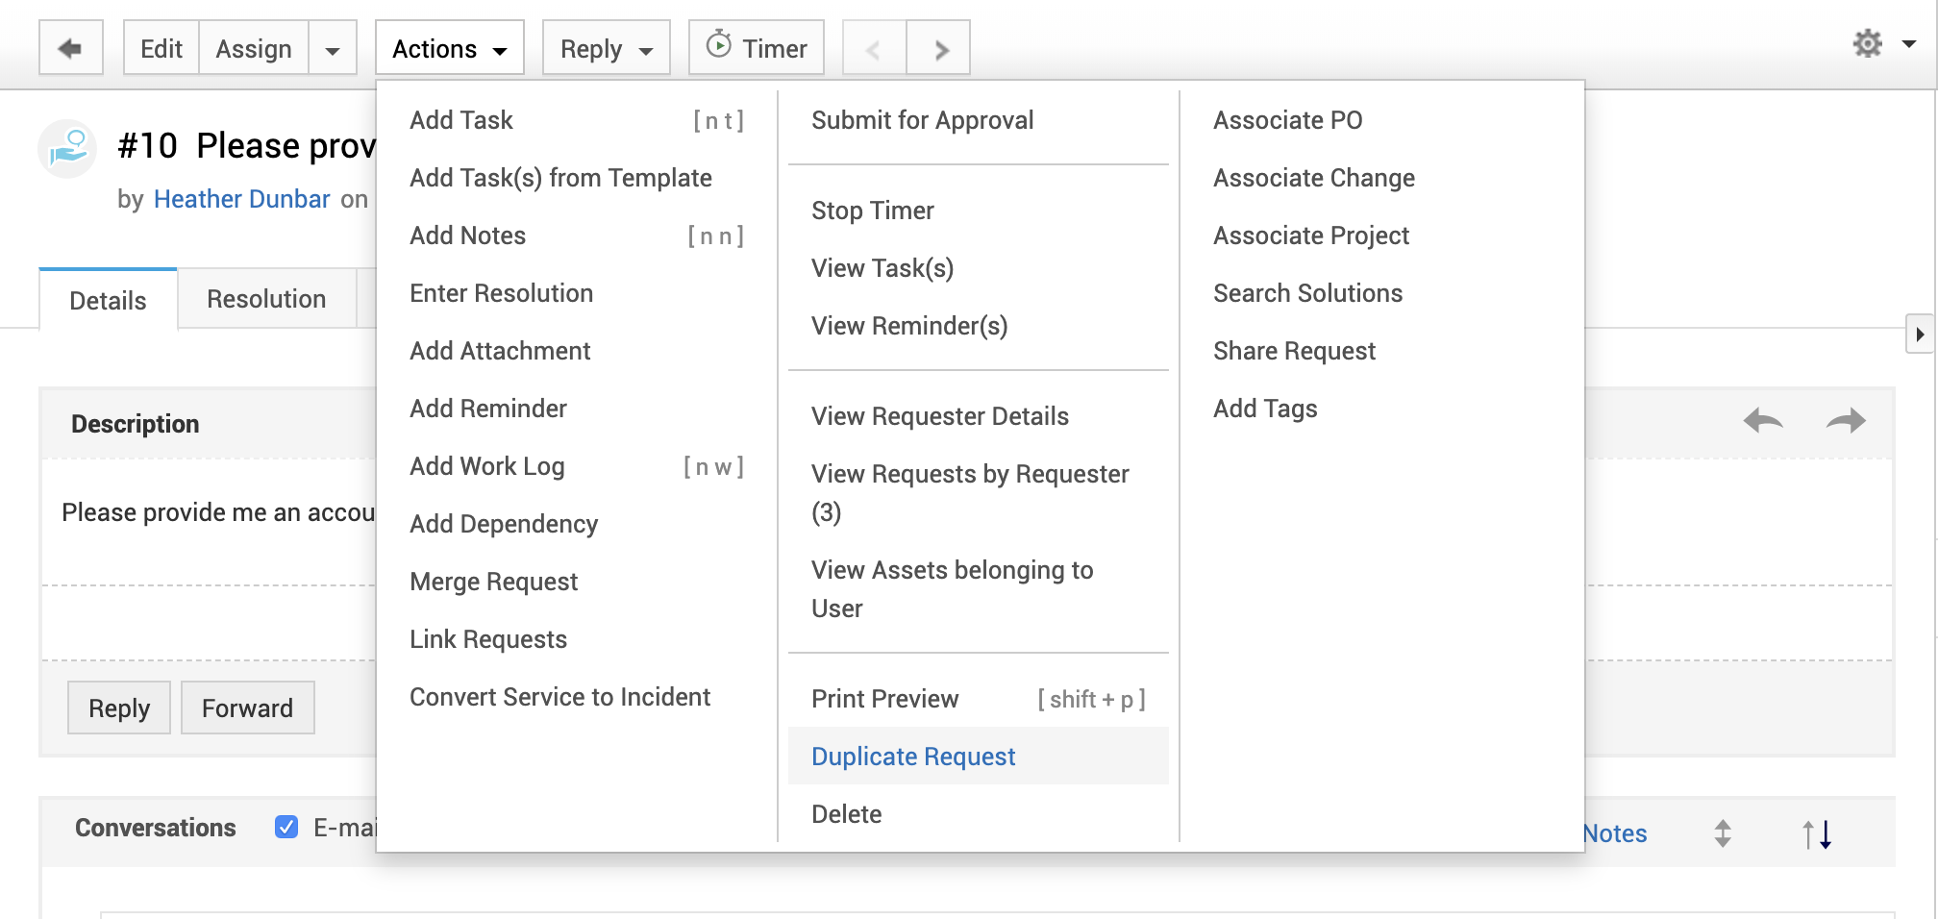Image resolution: width=1938 pixels, height=919 pixels.
Task: Click the expand/collapse conversations icon
Action: click(x=1723, y=833)
